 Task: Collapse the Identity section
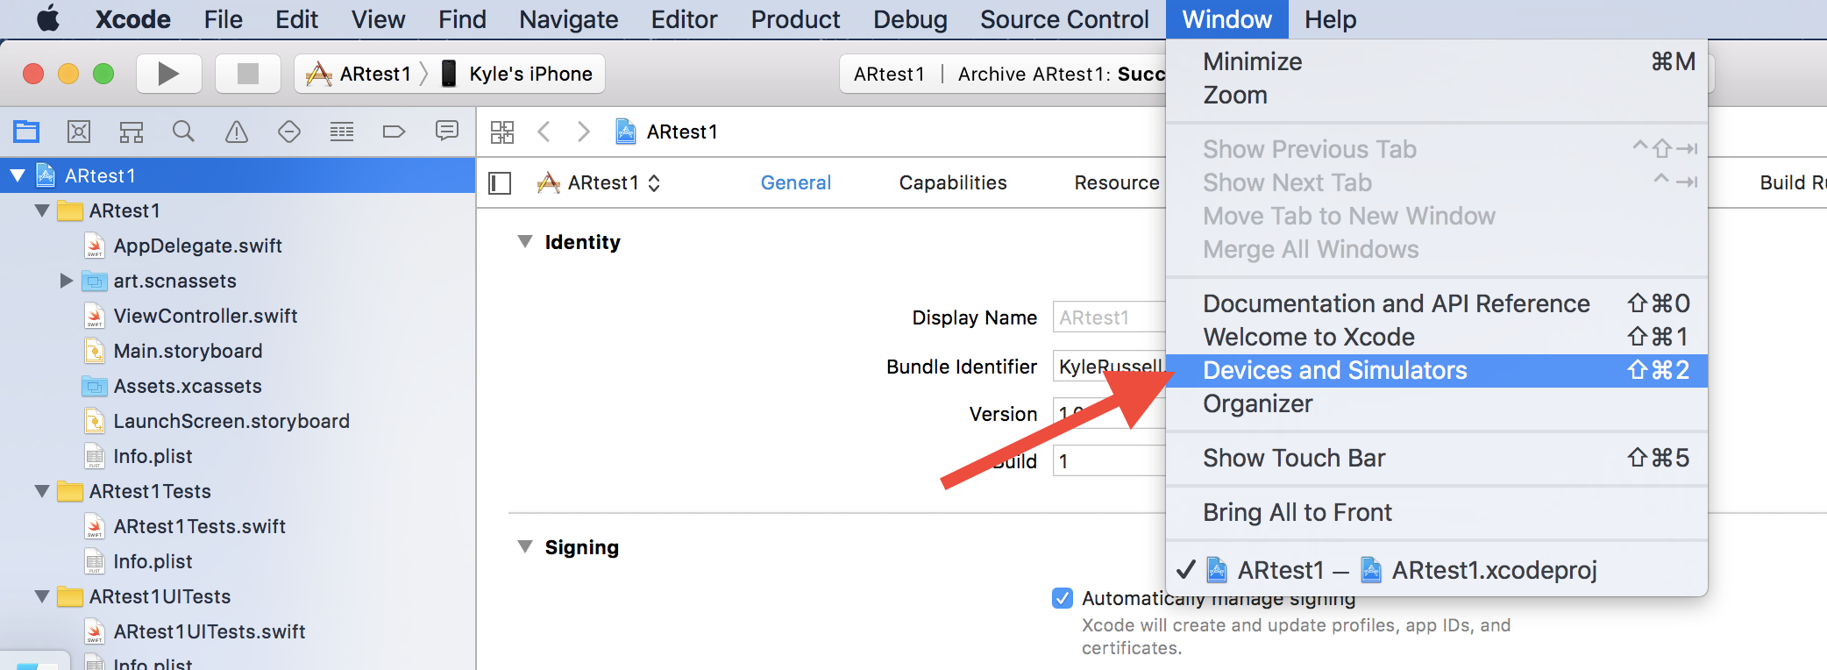pyautogui.click(x=525, y=242)
